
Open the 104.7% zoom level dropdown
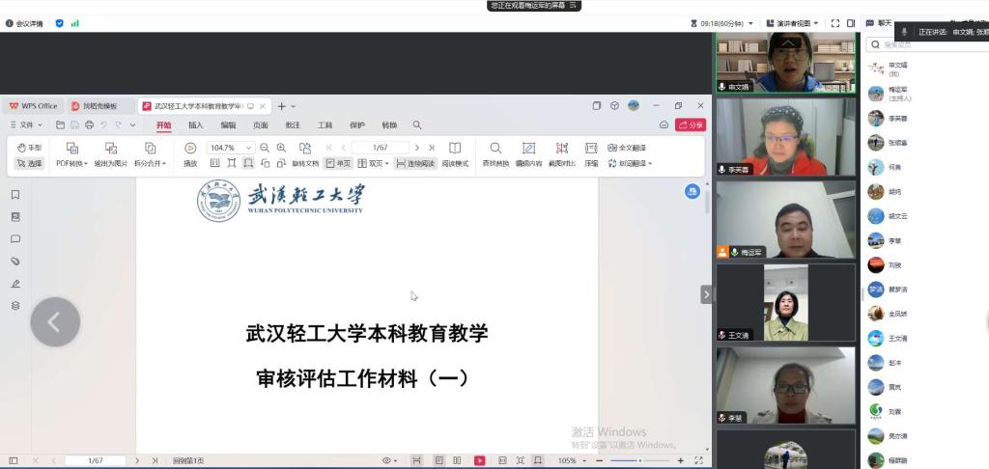249,148
